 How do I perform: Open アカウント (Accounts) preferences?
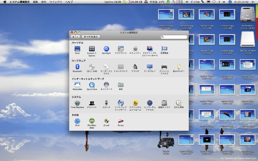[92, 103]
